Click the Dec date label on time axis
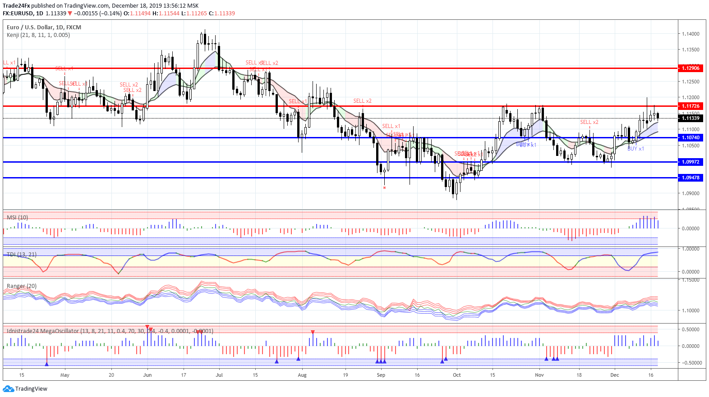Viewport: 709px width, 397px height. pyautogui.click(x=614, y=375)
